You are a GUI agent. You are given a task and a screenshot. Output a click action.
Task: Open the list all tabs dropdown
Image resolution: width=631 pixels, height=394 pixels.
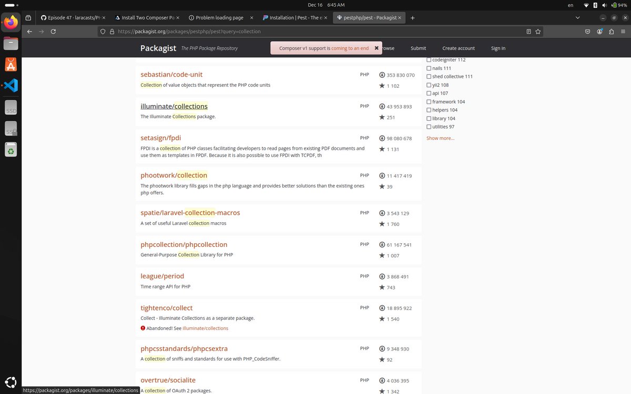click(578, 17)
